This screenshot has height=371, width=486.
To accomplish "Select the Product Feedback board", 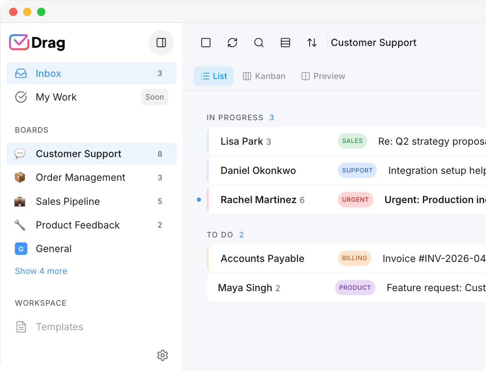I will (x=91, y=225).
